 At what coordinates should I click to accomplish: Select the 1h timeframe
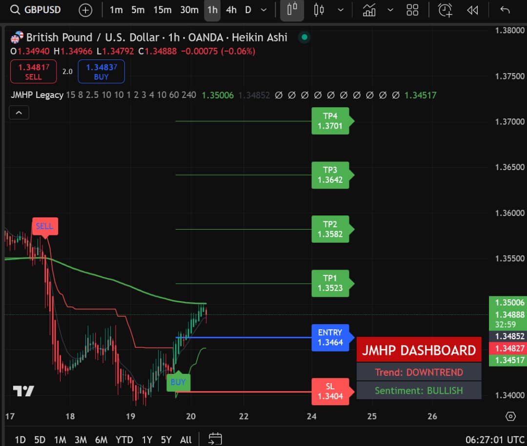tap(212, 10)
